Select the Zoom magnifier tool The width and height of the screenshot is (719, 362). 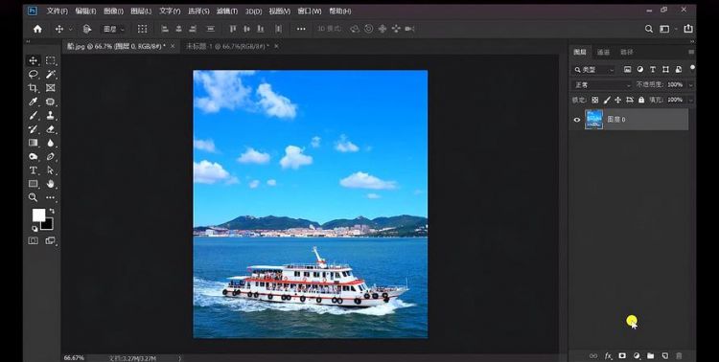(x=33, y=197)
